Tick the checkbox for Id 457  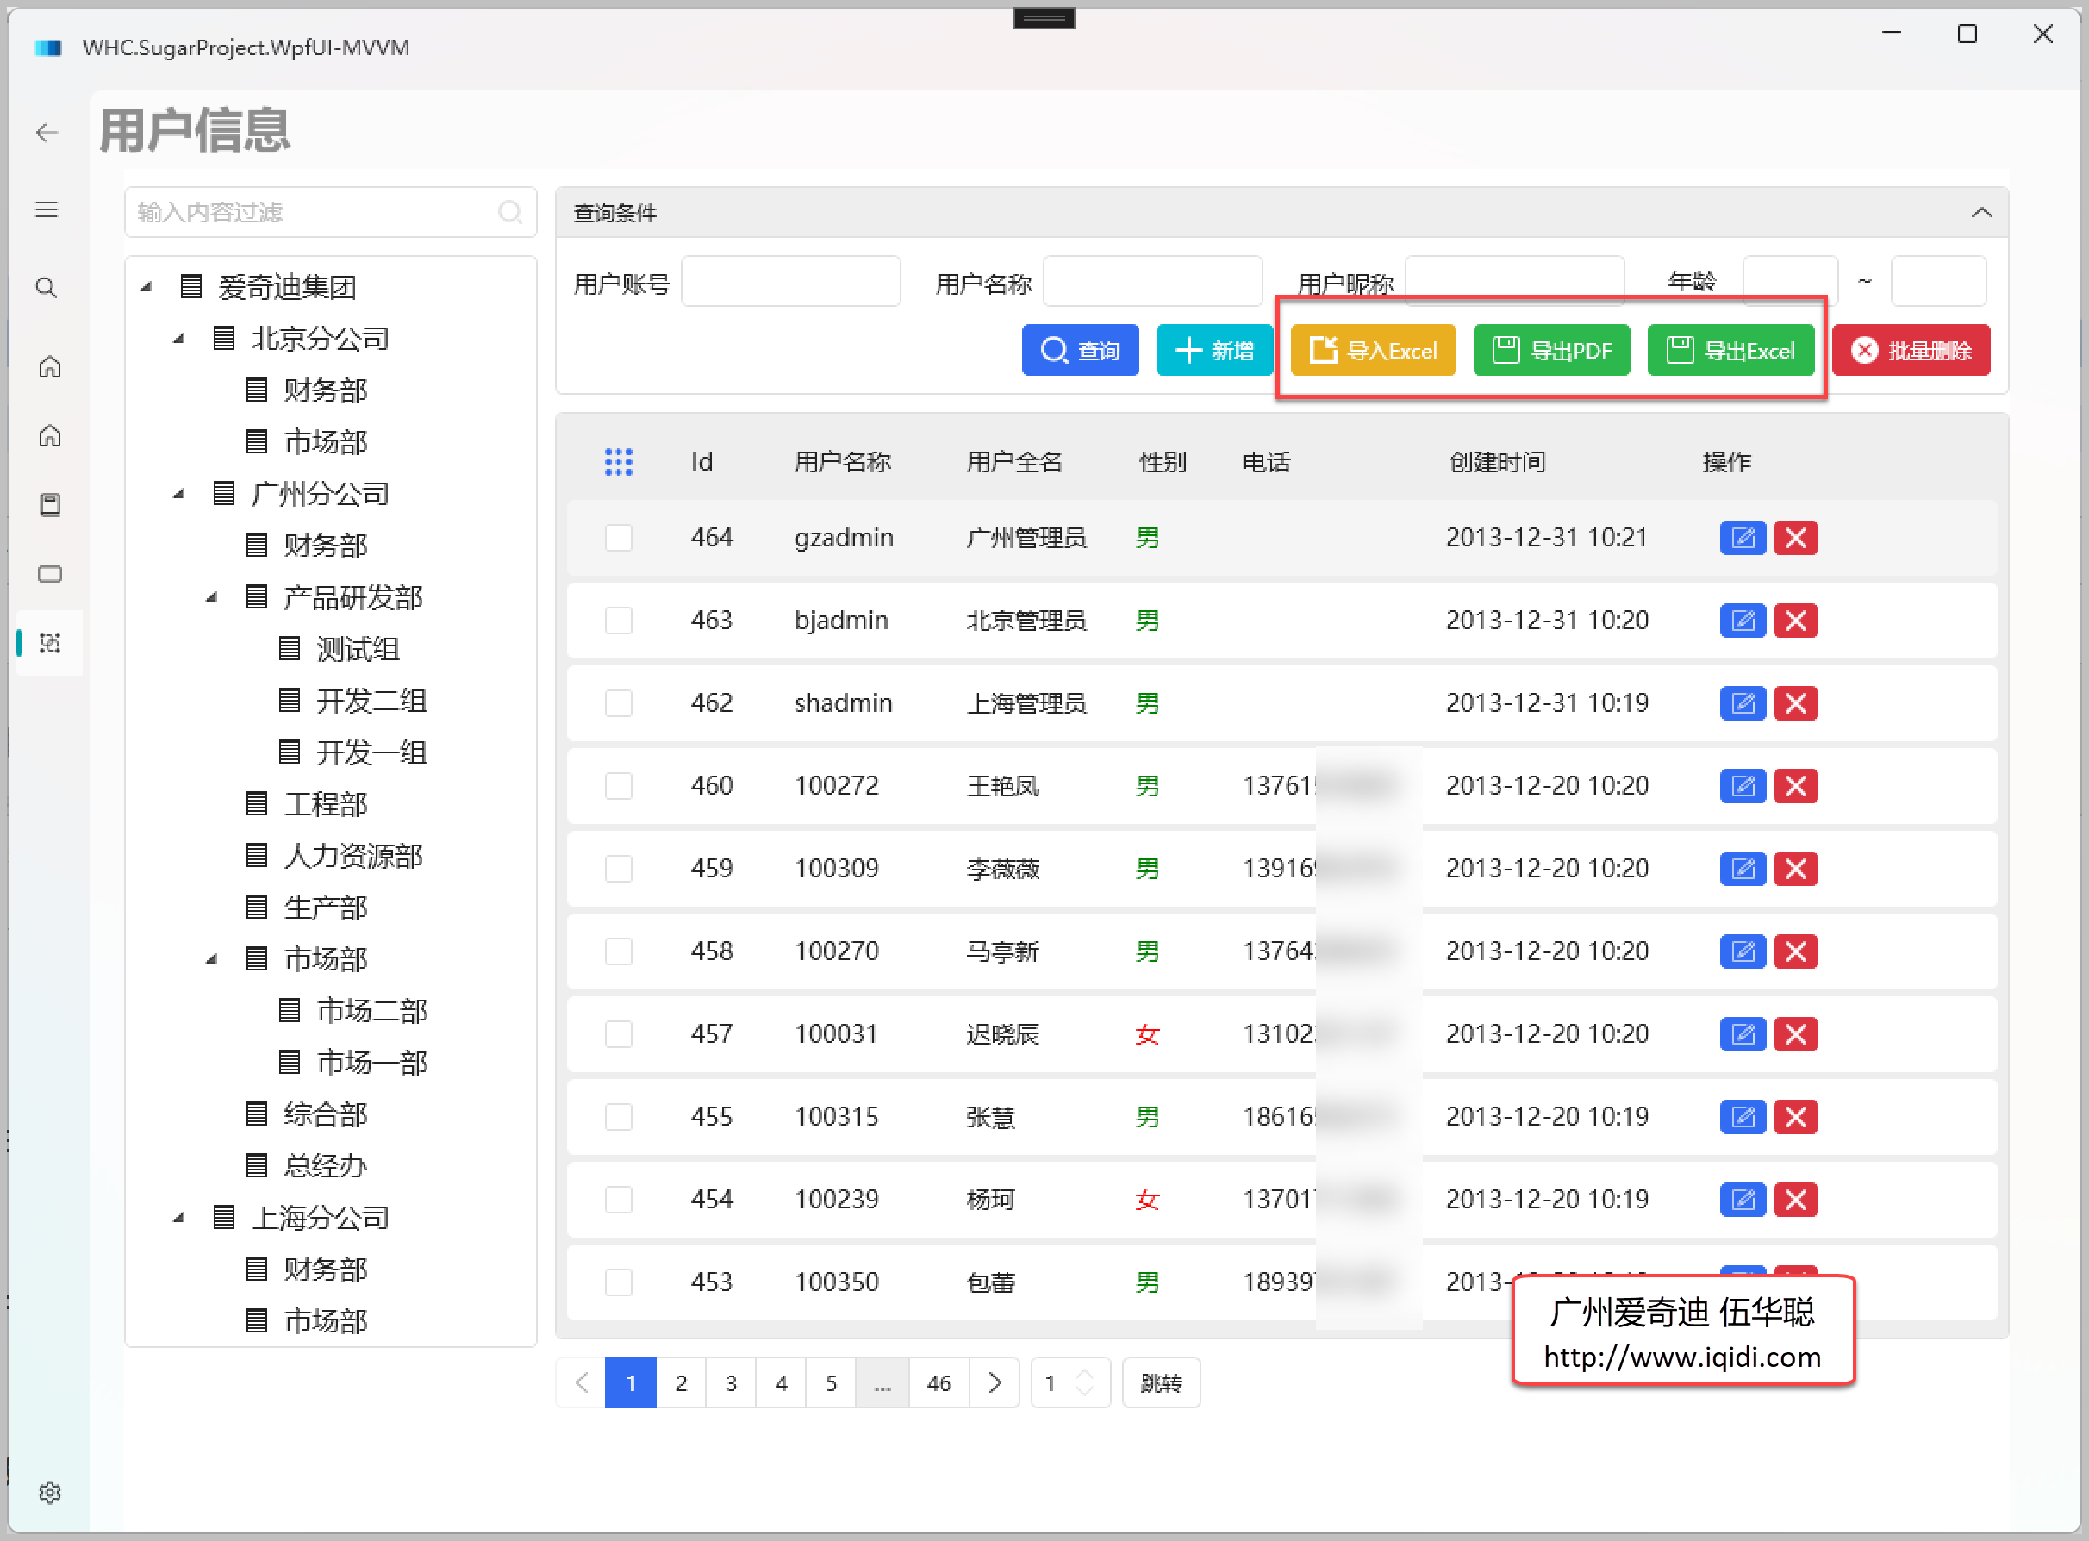point(618,1033)
